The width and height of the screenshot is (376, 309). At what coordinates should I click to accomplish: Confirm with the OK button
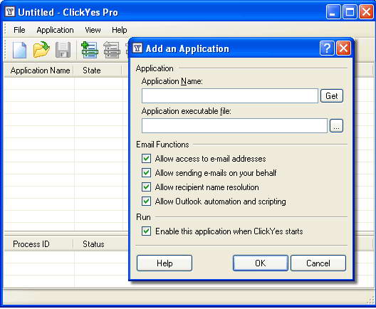pos(261,263)
